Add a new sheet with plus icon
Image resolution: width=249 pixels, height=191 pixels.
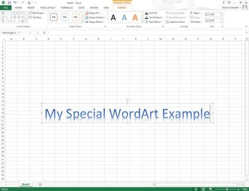(x=40, y=184)
